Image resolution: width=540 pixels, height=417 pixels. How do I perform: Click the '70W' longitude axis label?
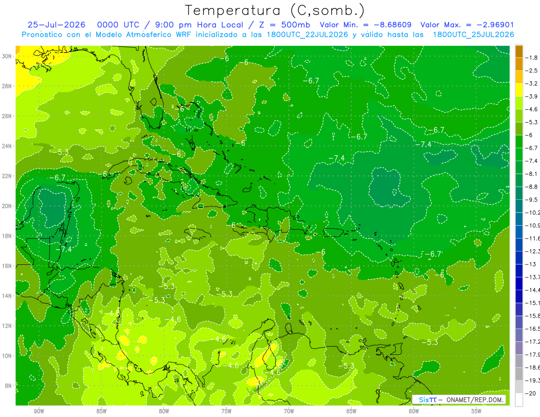[x=289, y=411]
